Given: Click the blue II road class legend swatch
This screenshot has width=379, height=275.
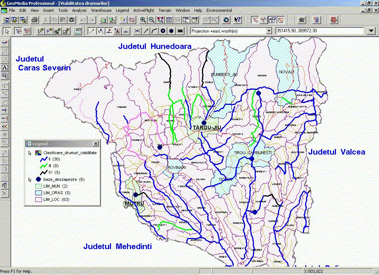Looking at the screenshot, I should point(44,159).
